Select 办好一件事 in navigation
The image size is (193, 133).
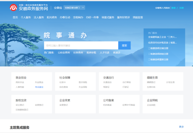coord(92,17)
